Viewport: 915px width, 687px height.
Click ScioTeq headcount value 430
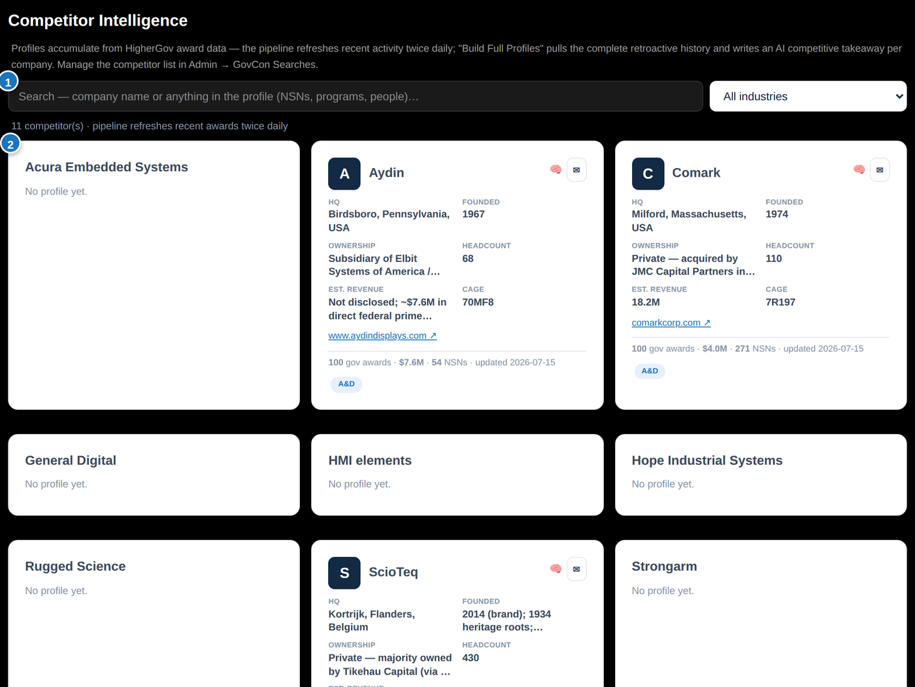[471, 658]
